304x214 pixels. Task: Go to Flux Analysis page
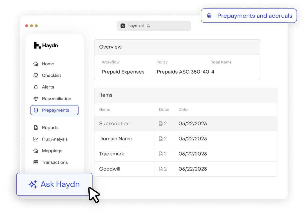pos(55,139)
